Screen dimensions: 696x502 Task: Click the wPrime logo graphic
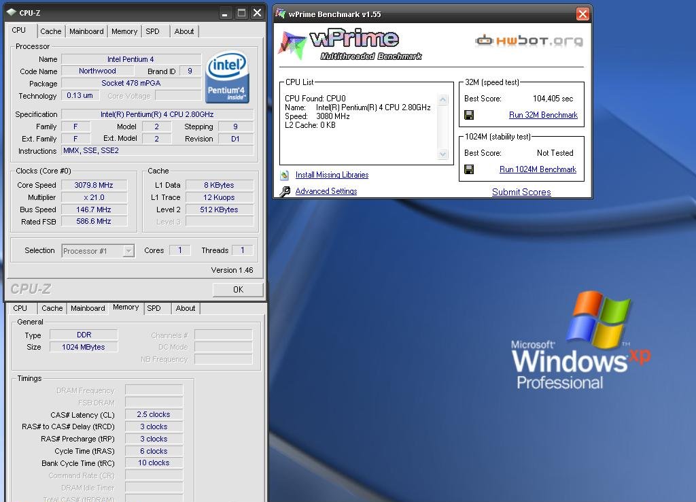click(351, 44)
